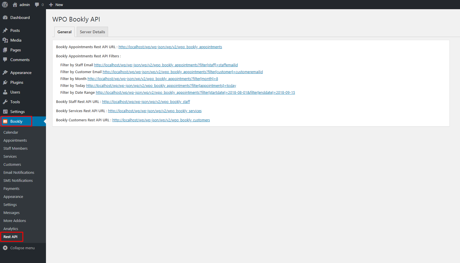
Task: Open the Filter by Today link
Action: (x=161, y=85)
